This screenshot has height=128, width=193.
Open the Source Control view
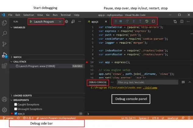click(5, 44)
